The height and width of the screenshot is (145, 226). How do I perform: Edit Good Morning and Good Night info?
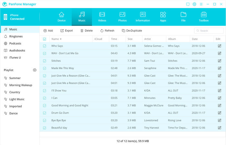coord(220,105)
